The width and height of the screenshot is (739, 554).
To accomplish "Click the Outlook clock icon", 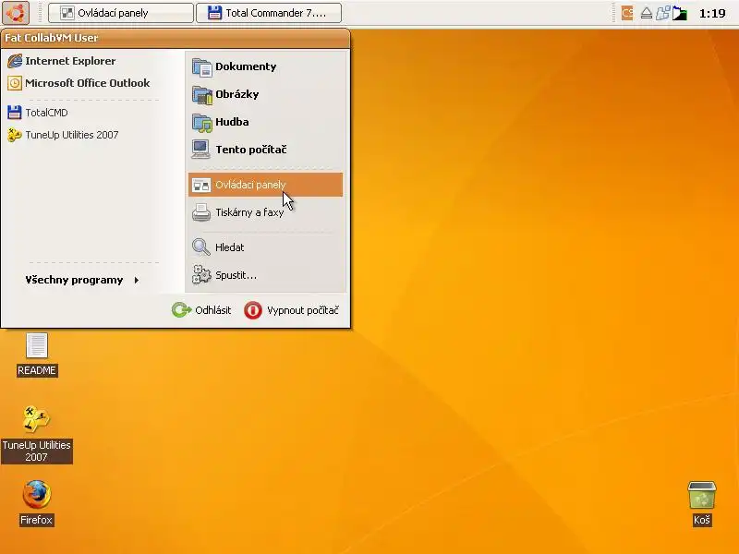I will point(15,83).
